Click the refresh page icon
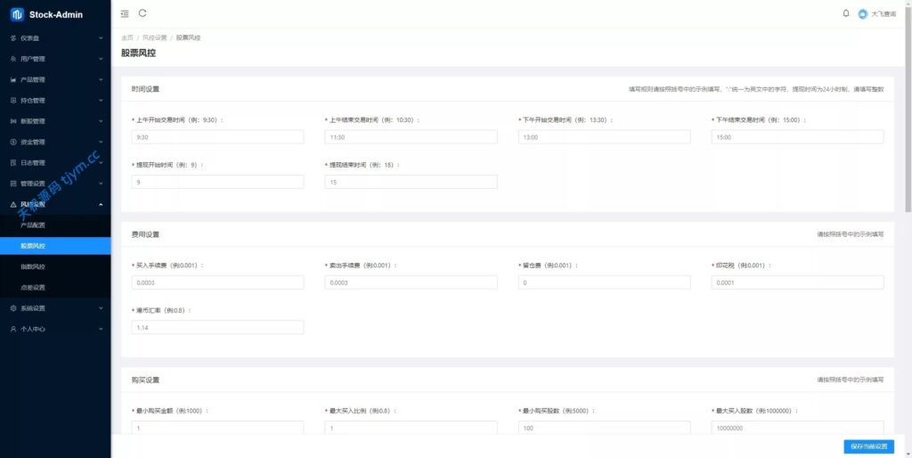Viewport: 912px width, 458px height. [x=142, y=13]
